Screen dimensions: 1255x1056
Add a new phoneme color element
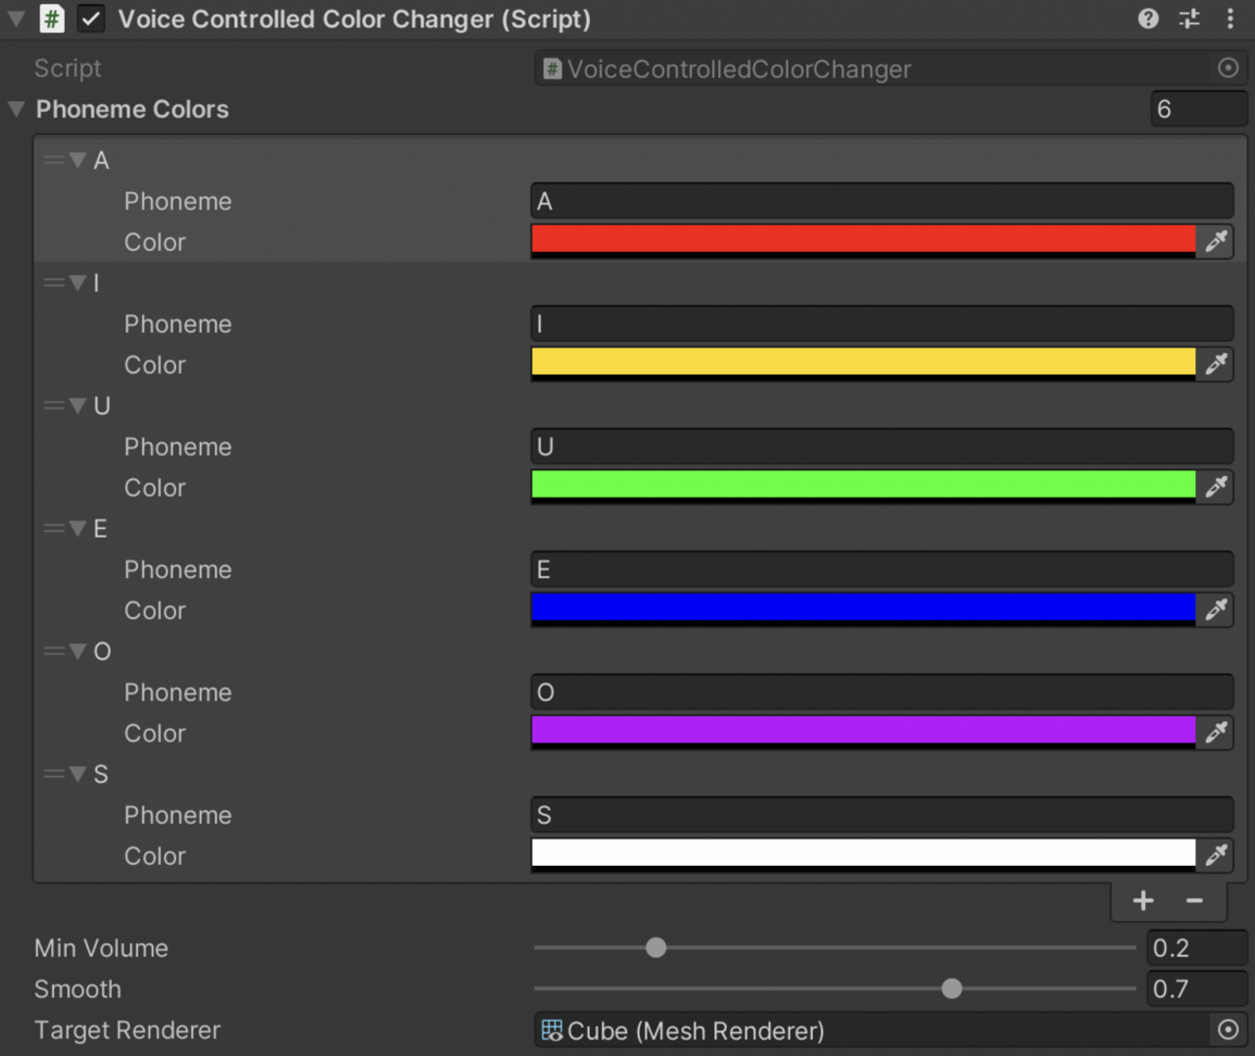click(1143, 901)
